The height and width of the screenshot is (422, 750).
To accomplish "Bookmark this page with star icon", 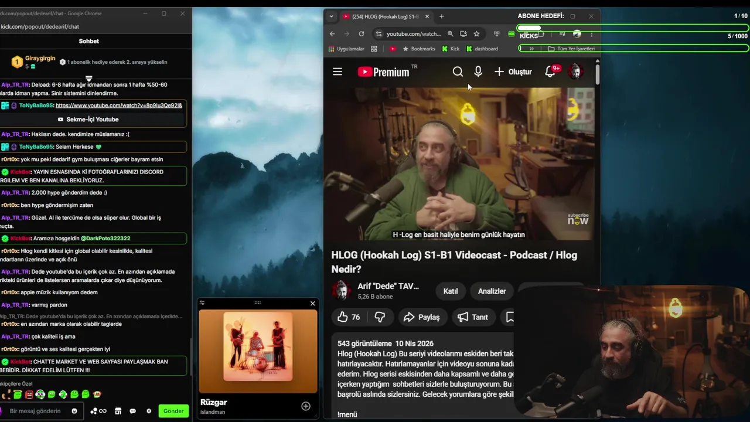I will pyautogui.click(x=476, y=34).
